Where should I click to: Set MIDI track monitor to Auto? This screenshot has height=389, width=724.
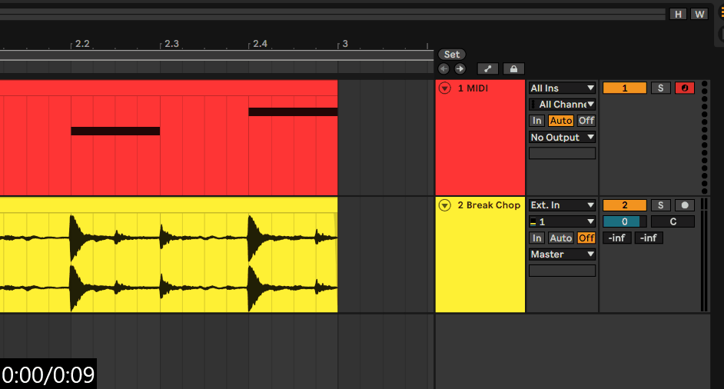click(x=561, y=121)
